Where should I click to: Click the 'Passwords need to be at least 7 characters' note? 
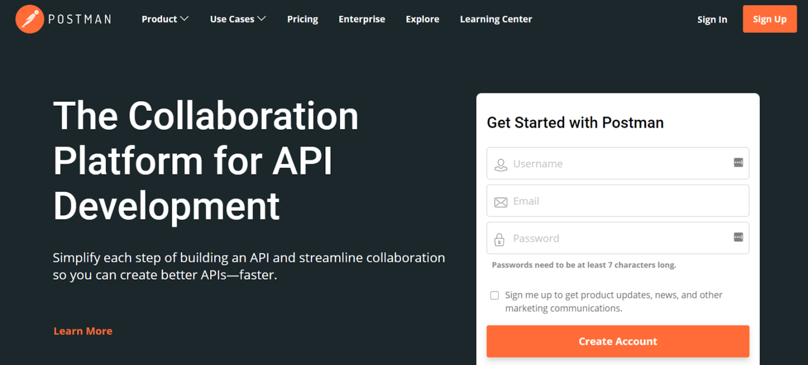point(584,265)
